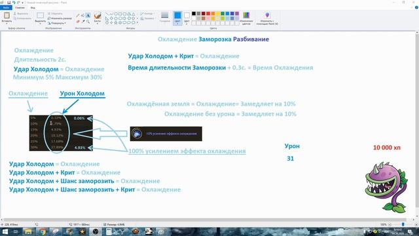Choose the Oval shape
This screenshot has width=419, height=236.
116,13
